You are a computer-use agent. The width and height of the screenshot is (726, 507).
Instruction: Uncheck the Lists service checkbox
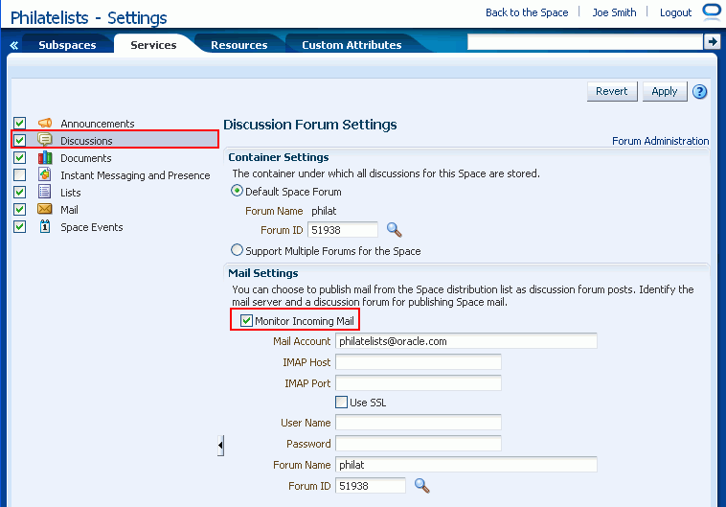[x=19, y=192]
